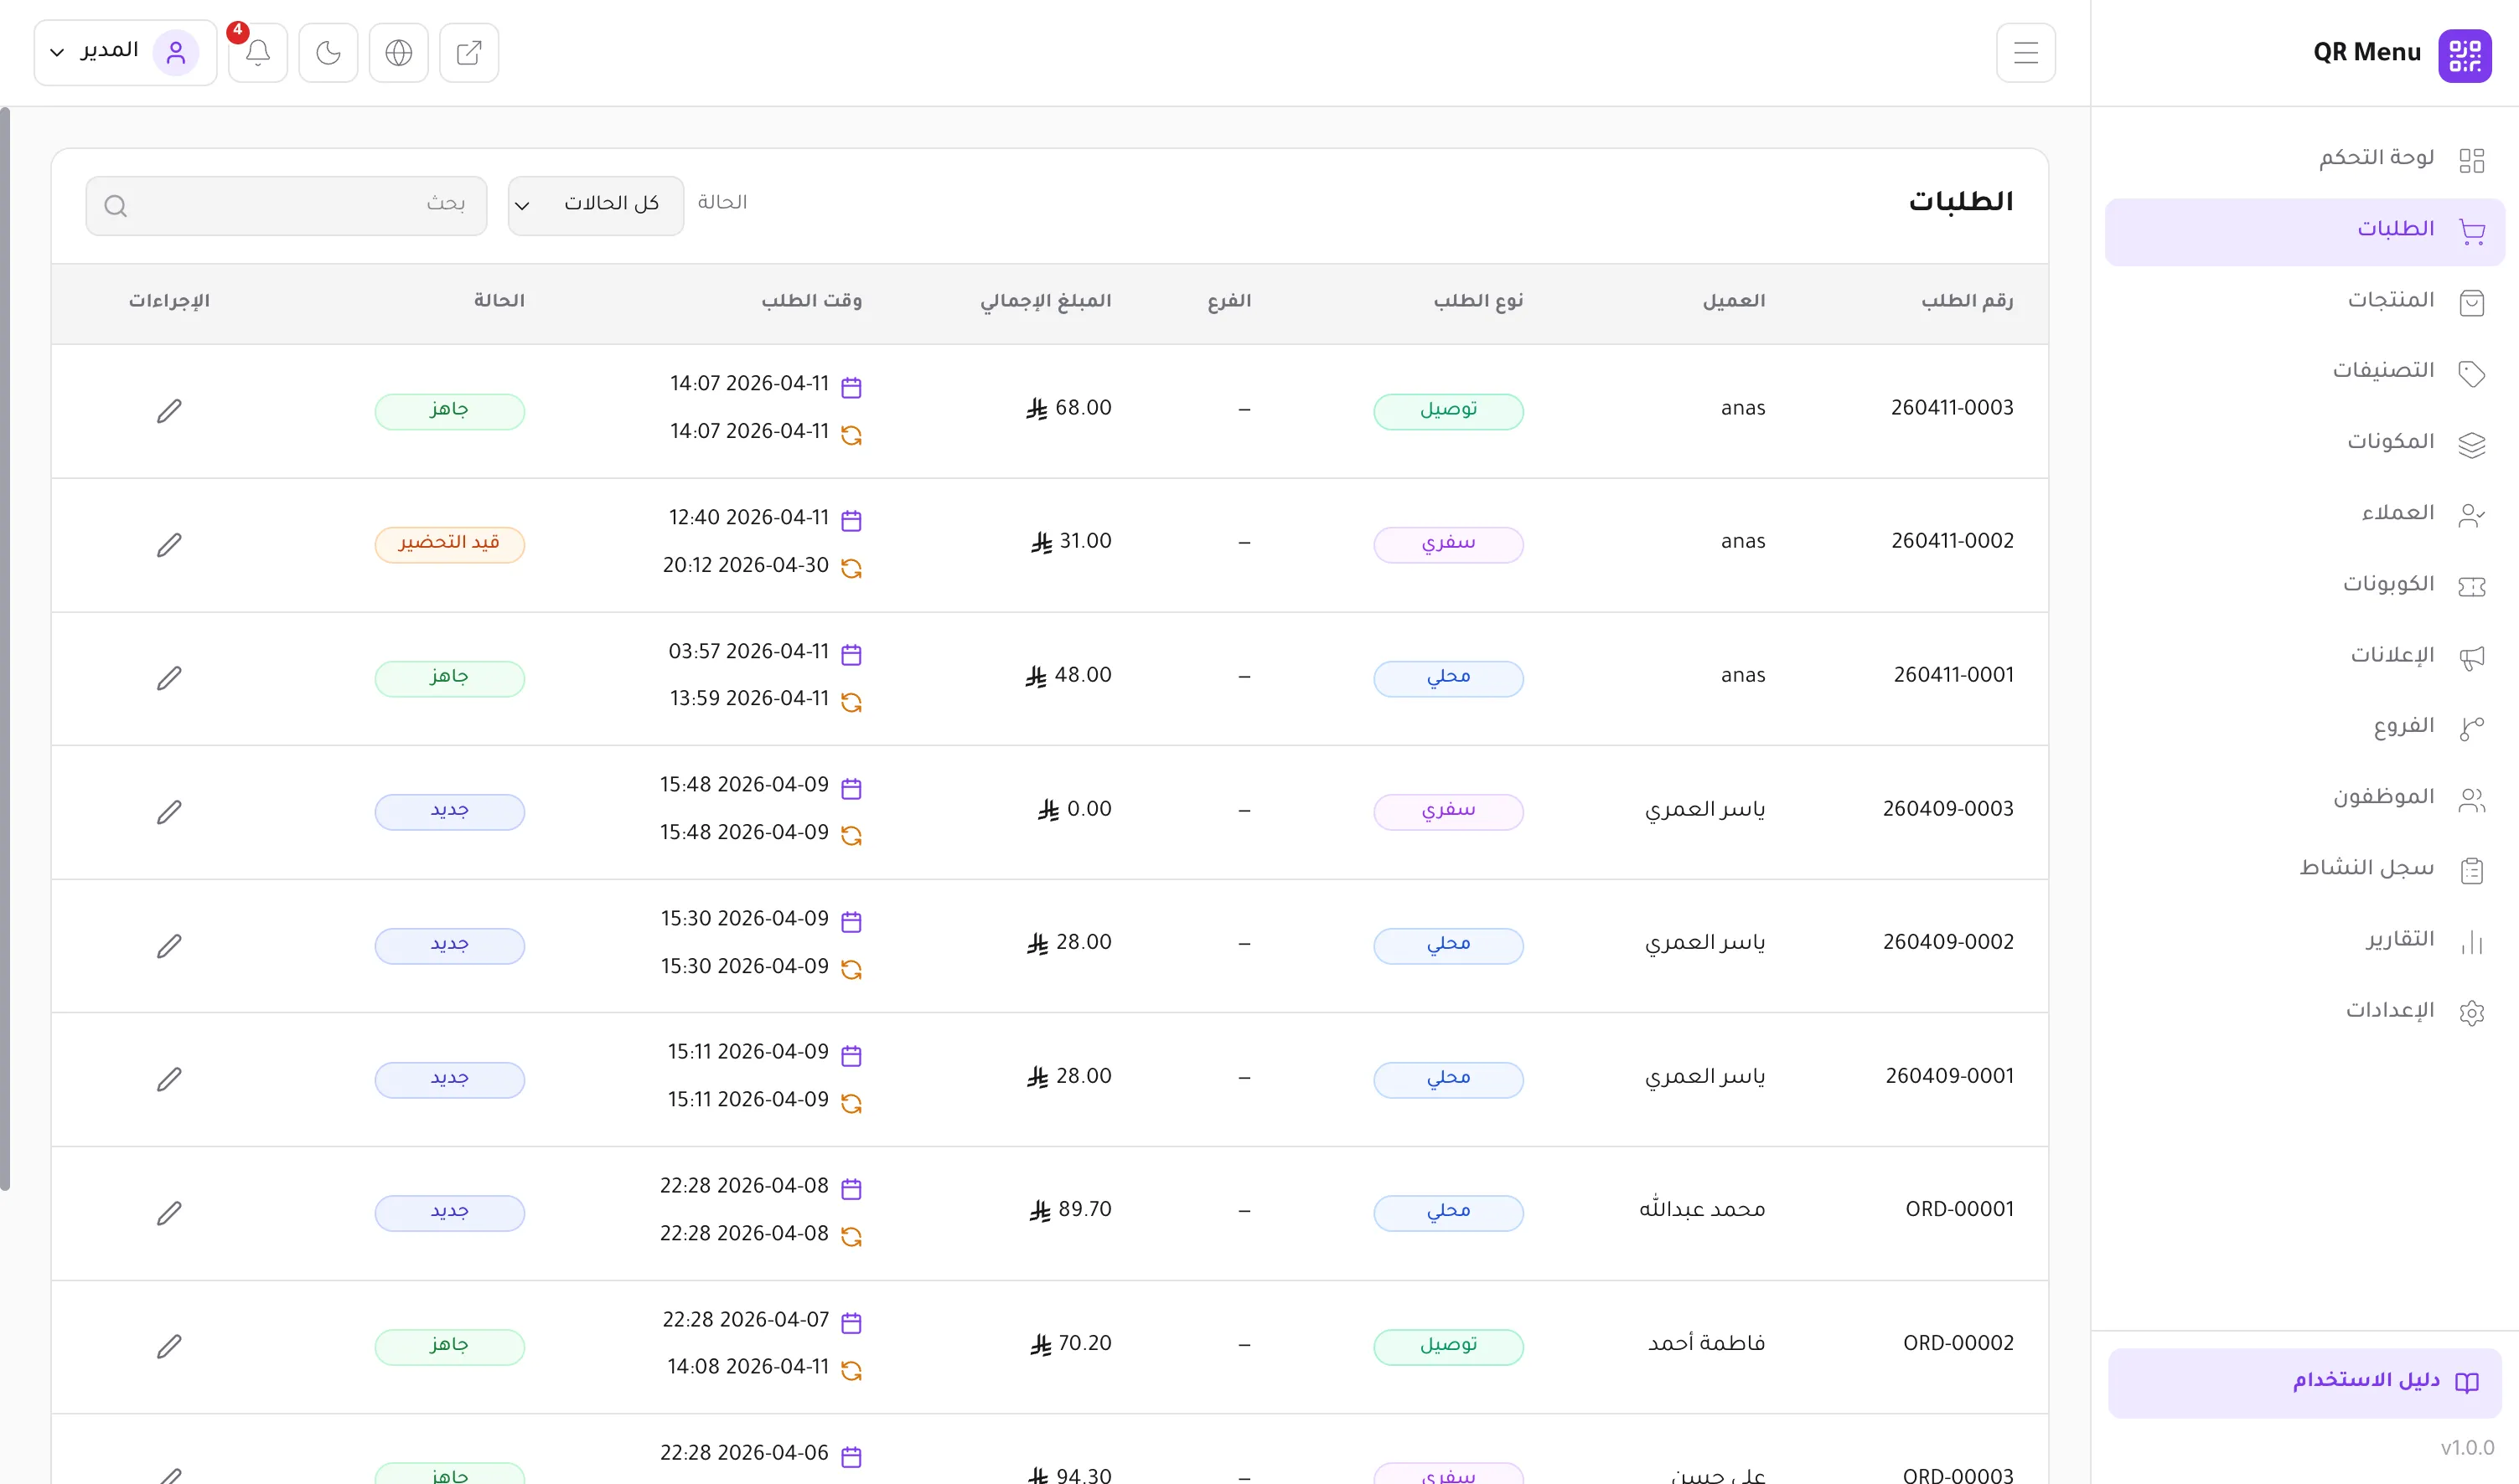
Task: Click amount 89.70 in ORD-00001 row
Action: (x=1070, y=1210)
